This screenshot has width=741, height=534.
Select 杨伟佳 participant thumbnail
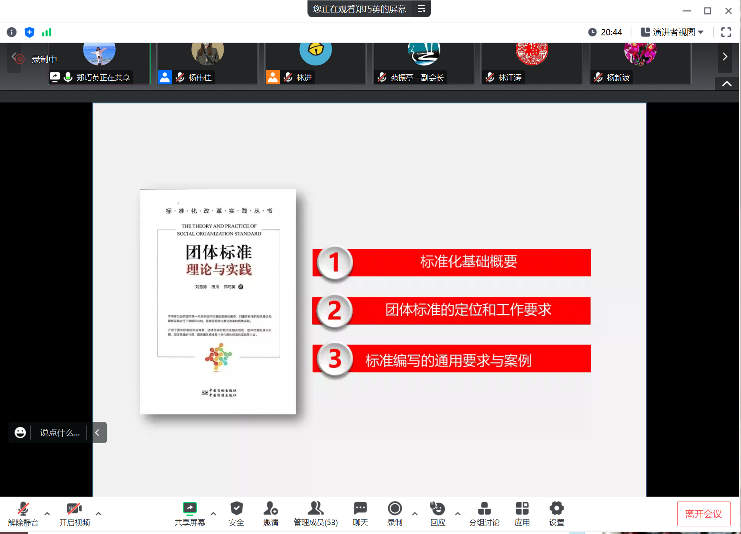click(x=208, y=63)
